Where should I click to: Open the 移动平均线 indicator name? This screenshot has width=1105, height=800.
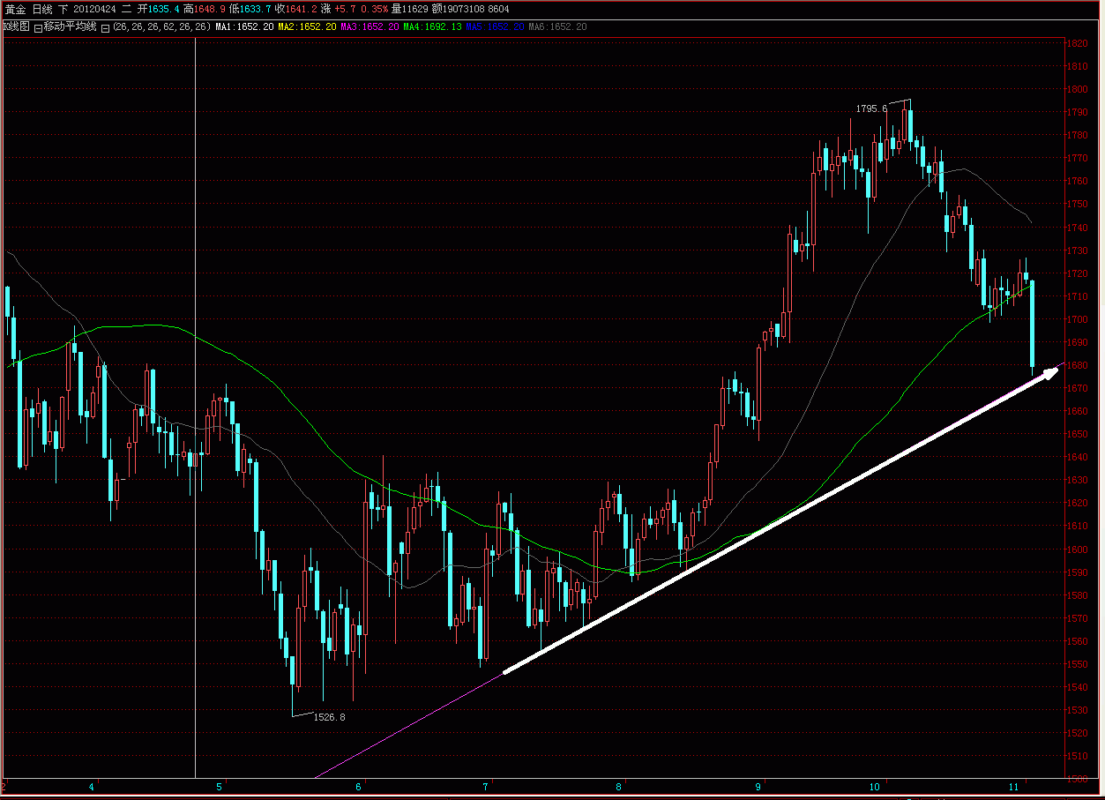(x=70, y=26)
